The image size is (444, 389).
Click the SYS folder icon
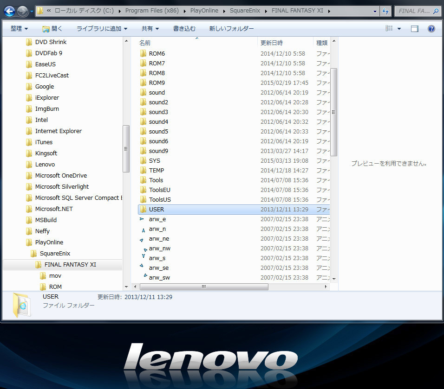pyautogui.click(x=144, y=160)
